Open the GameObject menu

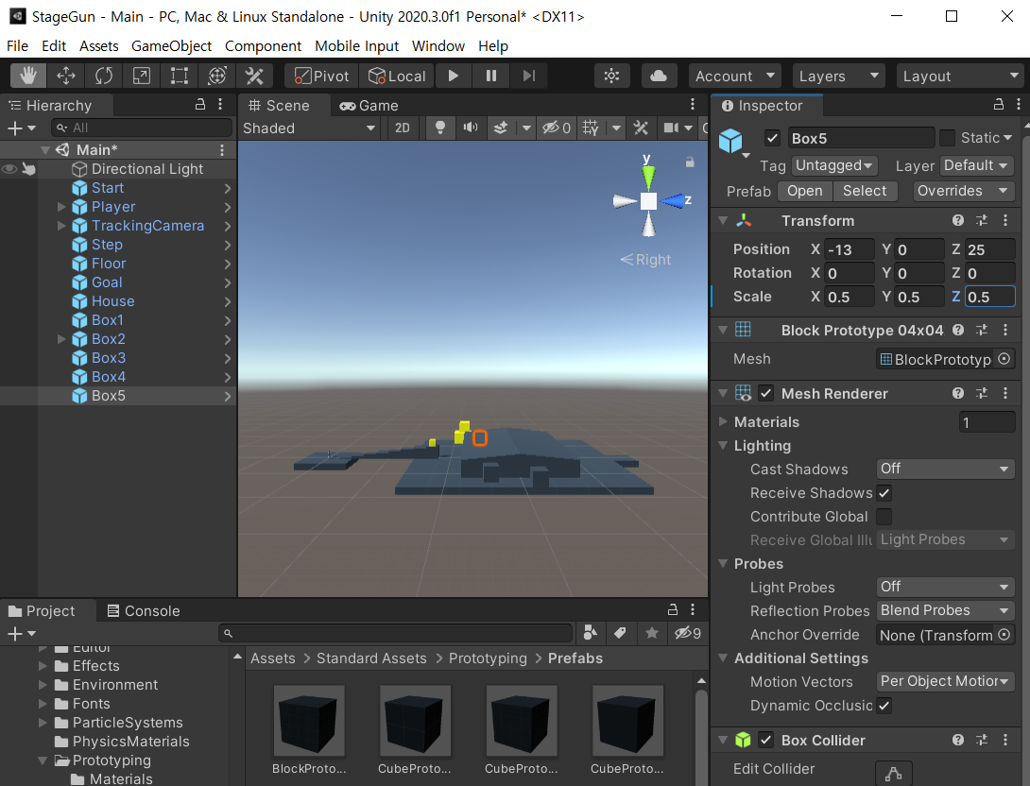click(x=171, y=46)
